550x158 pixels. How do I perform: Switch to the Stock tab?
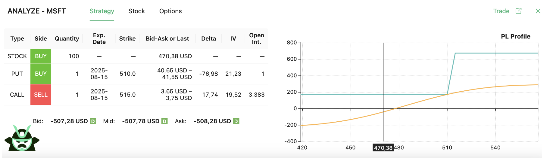[136, 11]
